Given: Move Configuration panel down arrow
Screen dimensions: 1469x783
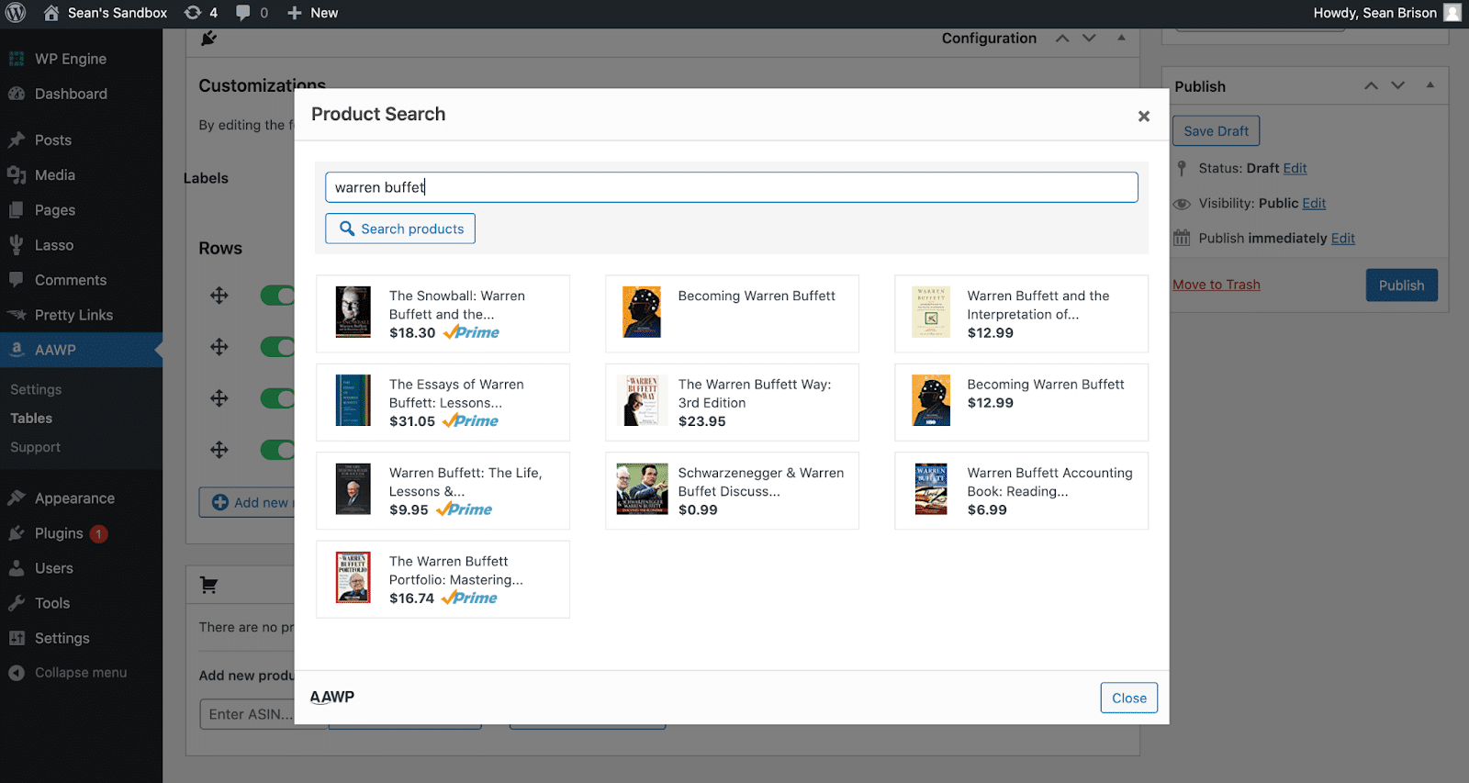Looking at the screenshot, I should click(1089, 38).
